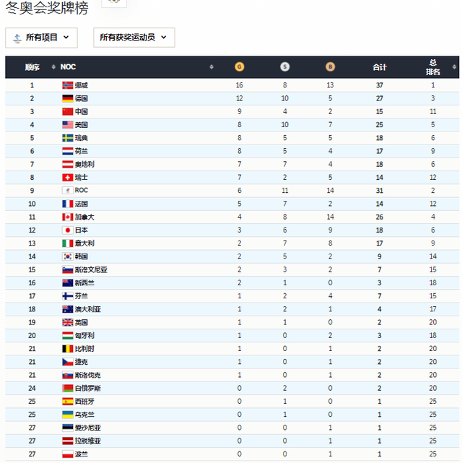Viewport: 462px width, 463px height.
Task: Click the NOC column header text
Action: (68, 67)
